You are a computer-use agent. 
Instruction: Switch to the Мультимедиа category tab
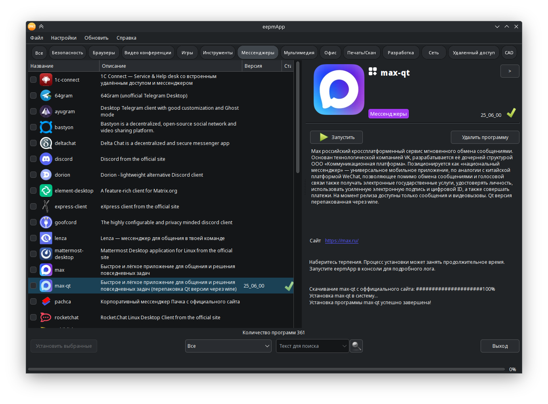tap(299, 53)
